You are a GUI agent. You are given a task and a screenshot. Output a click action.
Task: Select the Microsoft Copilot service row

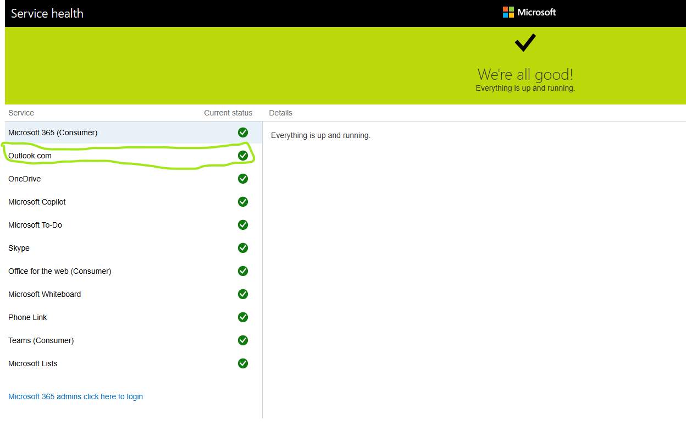(134, 202)
